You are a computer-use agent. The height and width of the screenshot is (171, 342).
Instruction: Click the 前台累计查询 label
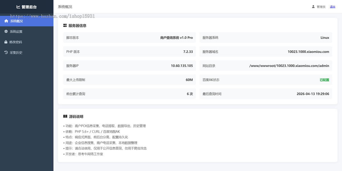[x=76, y=94]
